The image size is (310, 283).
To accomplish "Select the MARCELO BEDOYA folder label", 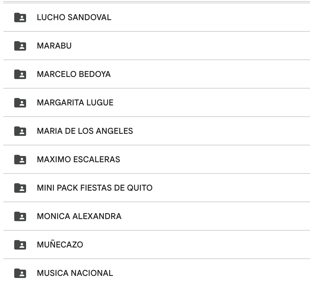I will (74, 74).
